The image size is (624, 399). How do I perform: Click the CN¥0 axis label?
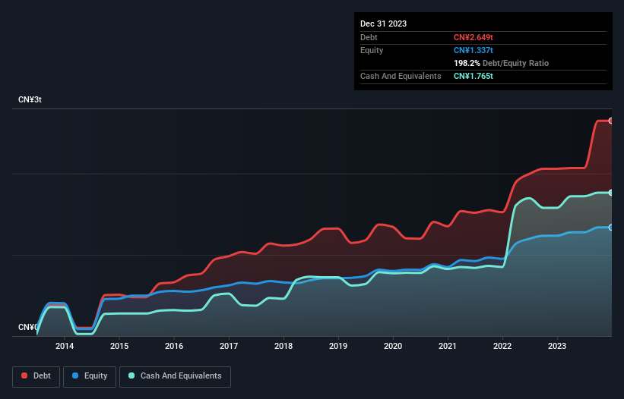(x=27, y=327)
